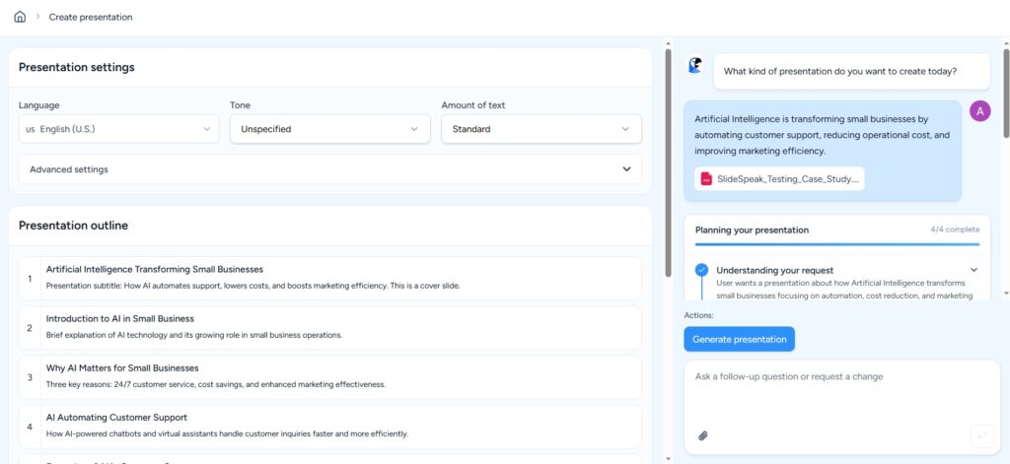The height and width of the screenshot is (464, 1010).
Task: Click the planning progress bar
Action: (836, 243)
